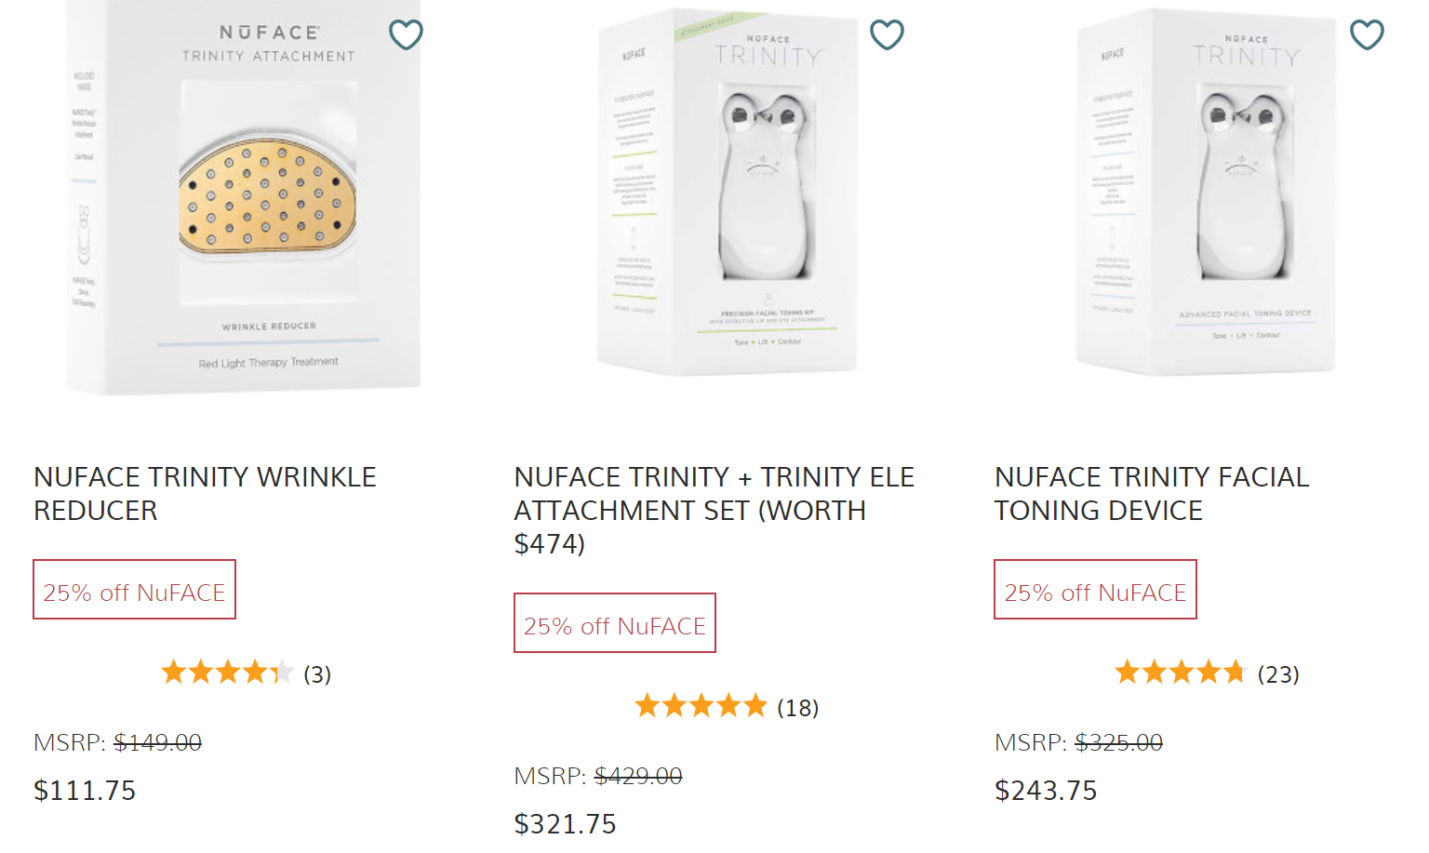The height and width of the screenshot is (853, 1429).
Task: Open the Wrinkle Reducer product image
Action: coord(245,200)
